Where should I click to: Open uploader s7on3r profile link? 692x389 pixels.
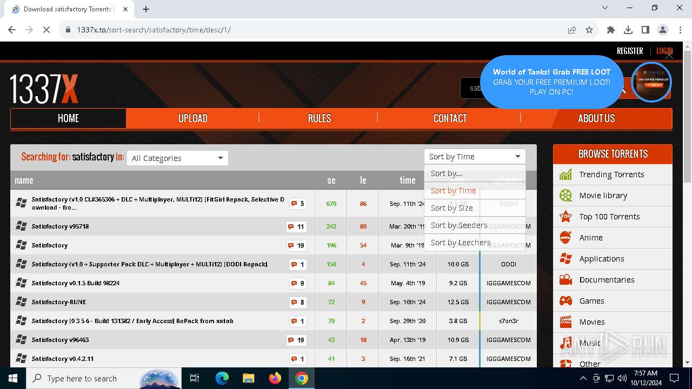click(509, 321)
